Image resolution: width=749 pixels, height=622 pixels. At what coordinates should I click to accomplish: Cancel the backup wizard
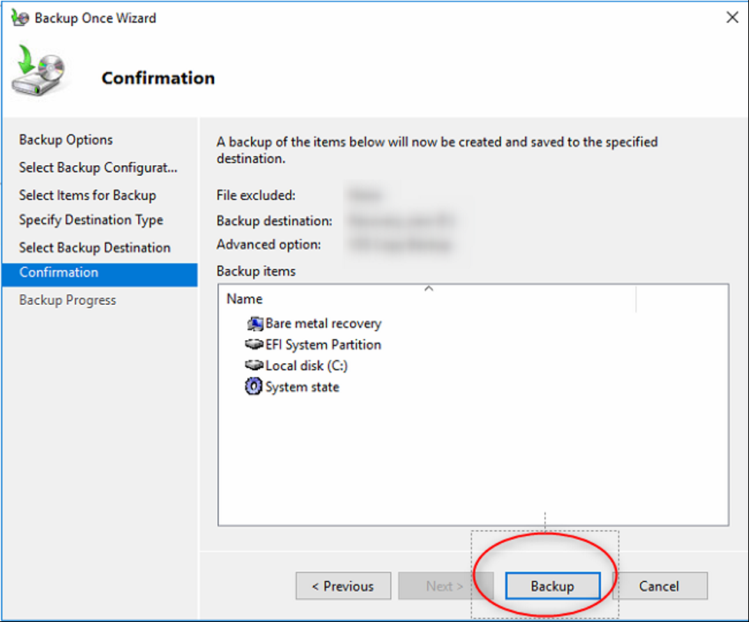[658, 586]
